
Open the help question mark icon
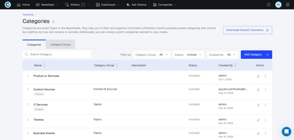click(268, 5)
